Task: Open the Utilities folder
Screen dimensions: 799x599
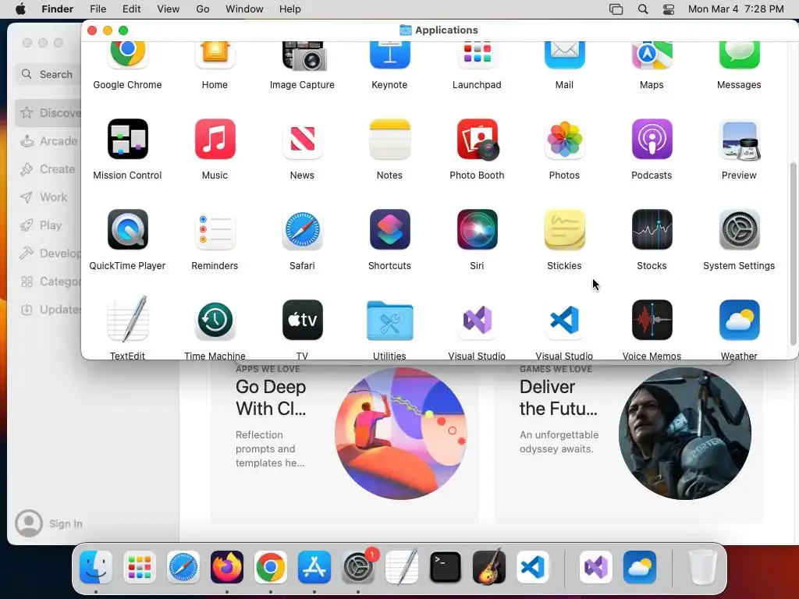Action: (x=389, y=320)
